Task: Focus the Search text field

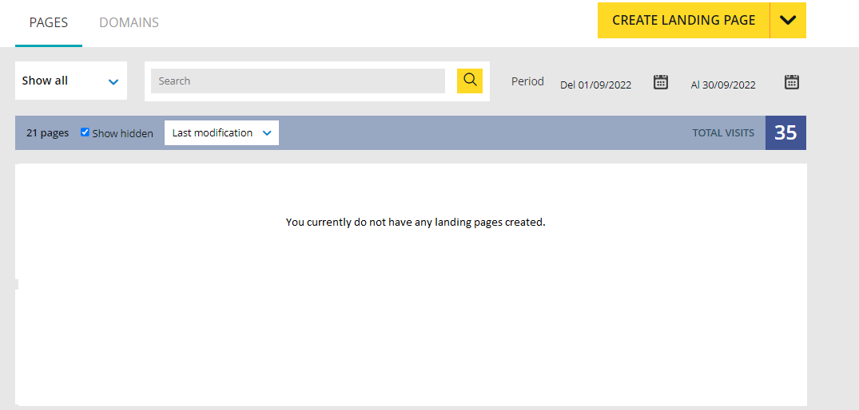Action: coord(297,81)
